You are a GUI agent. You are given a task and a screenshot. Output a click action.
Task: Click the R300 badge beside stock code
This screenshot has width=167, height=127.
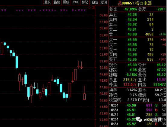tap(119, 3)
